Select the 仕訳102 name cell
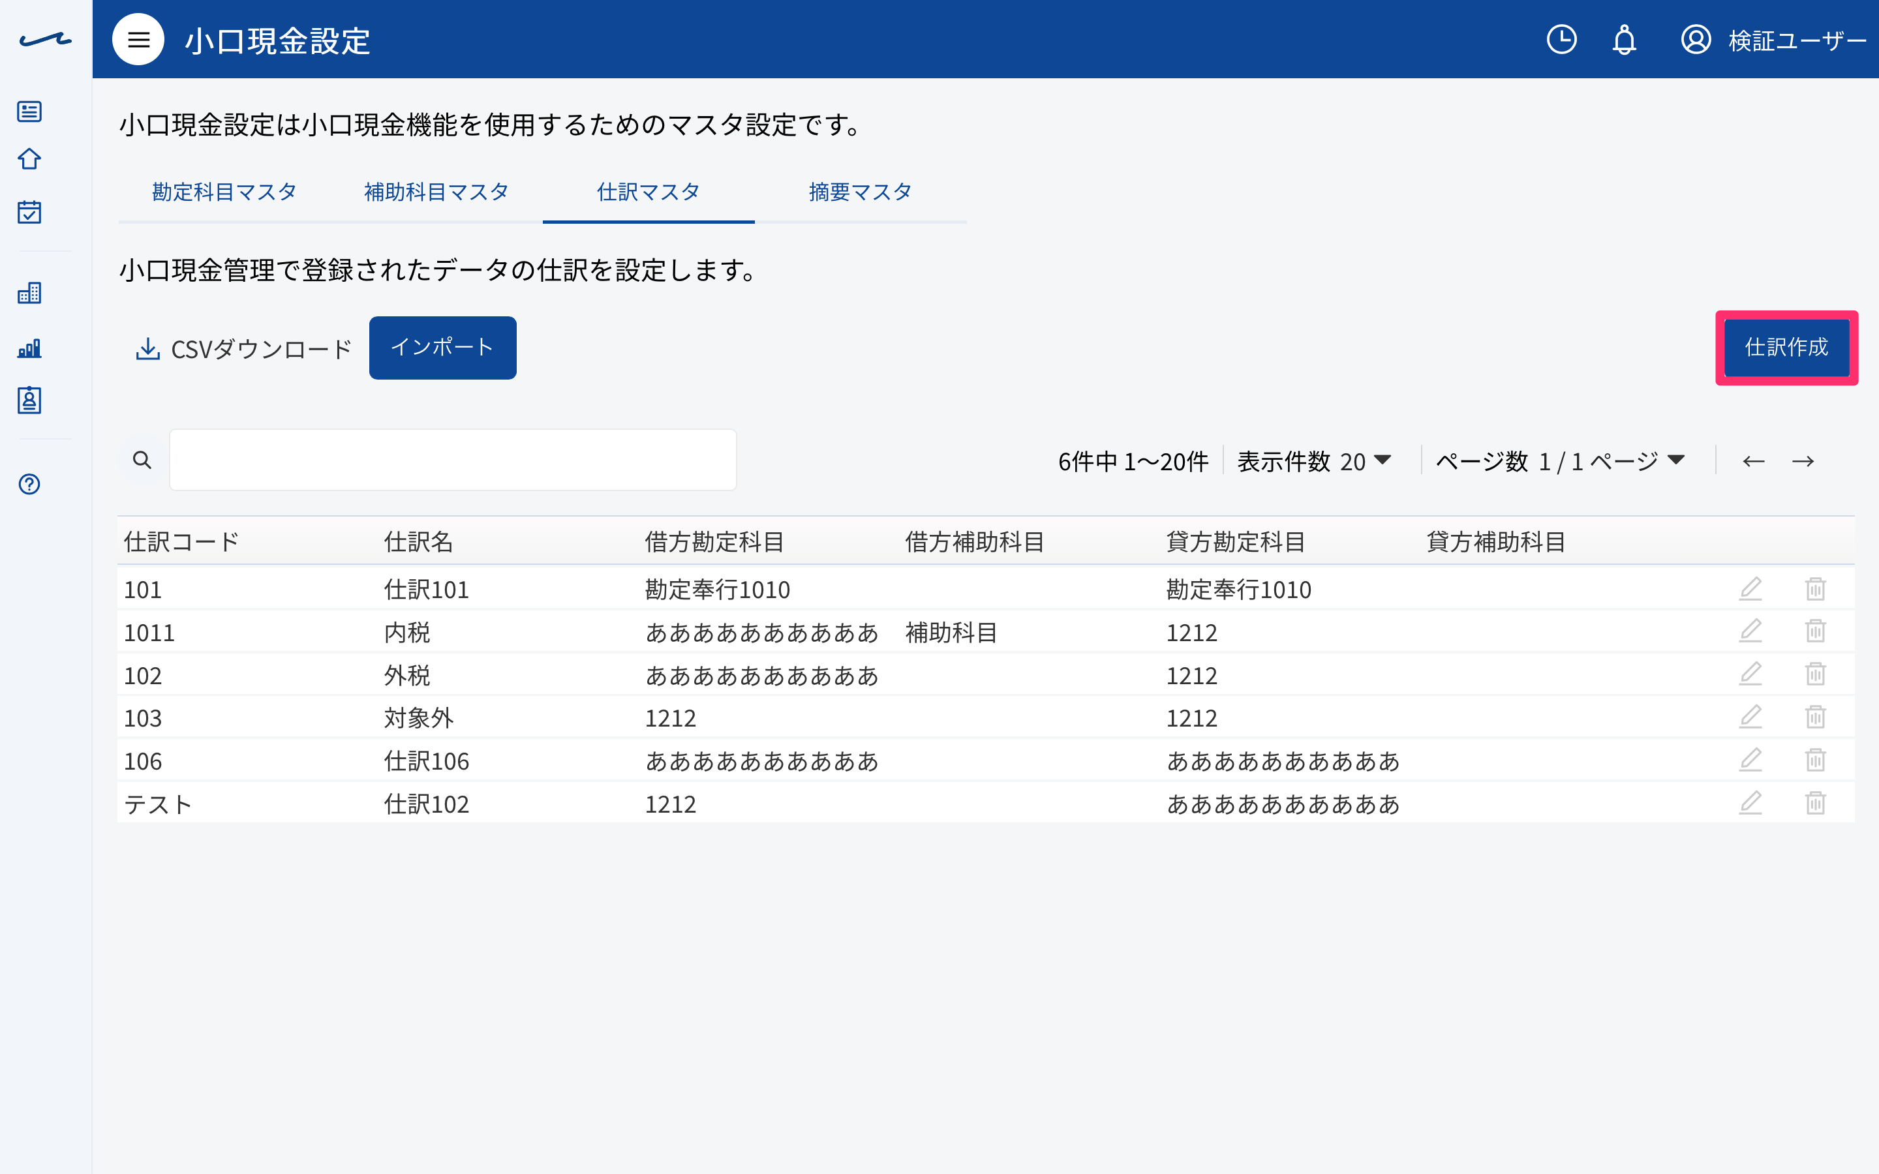1879x1174 pixels. [426, 804]
